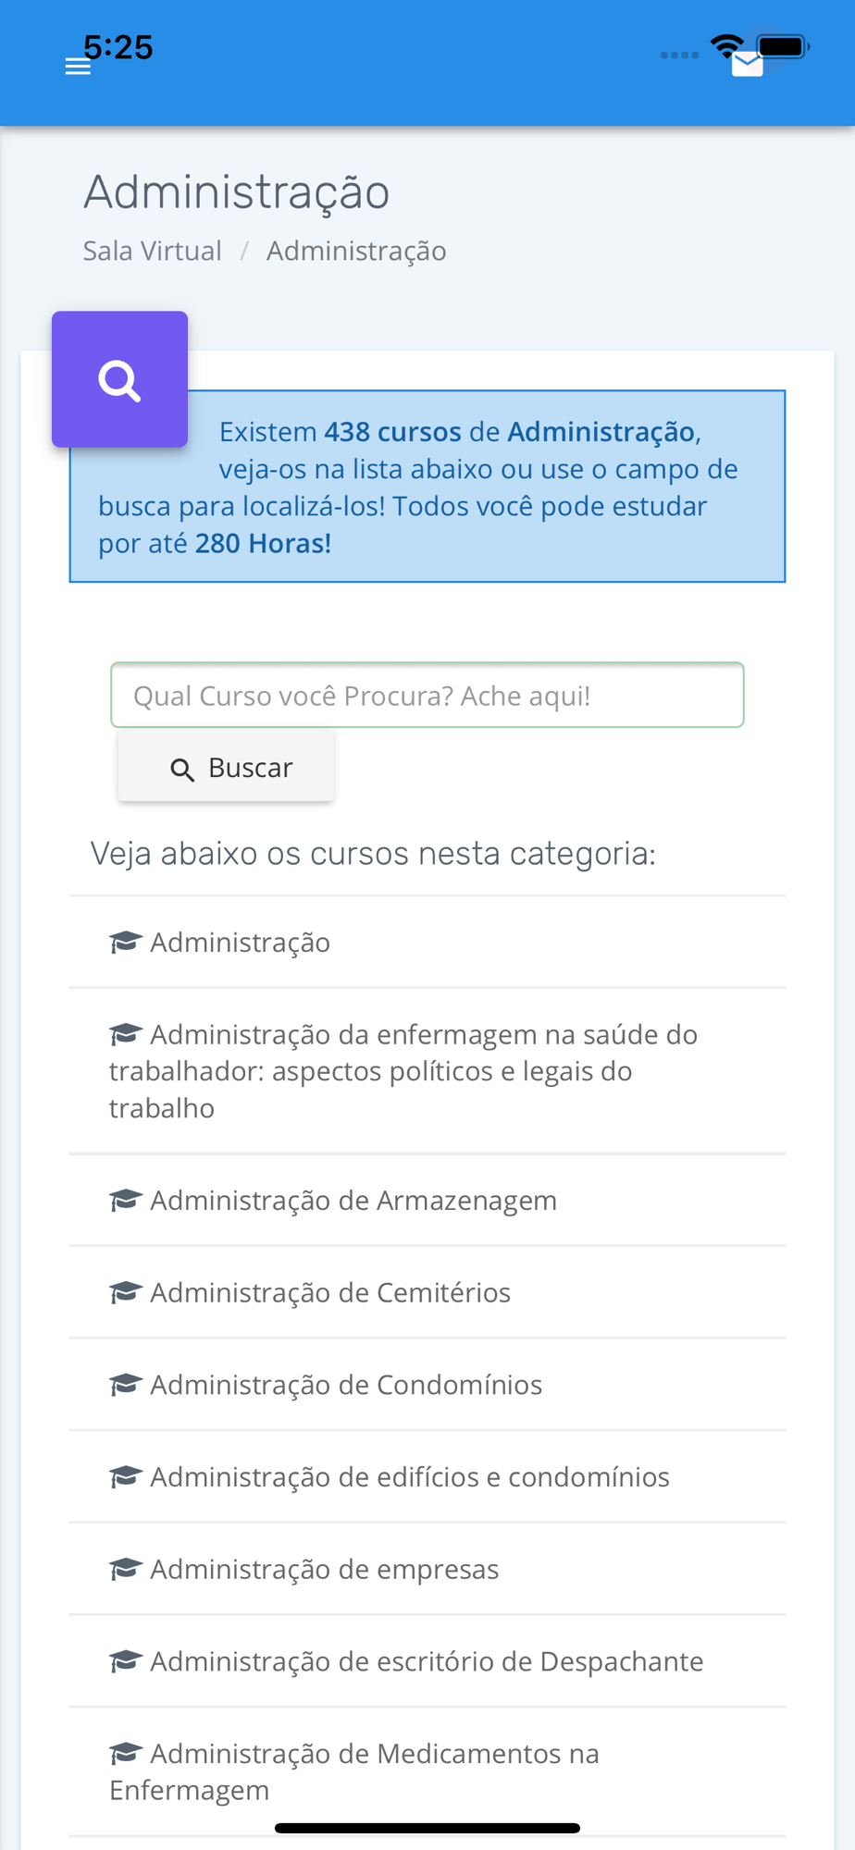
Task: Open Administração de Medicamentos na Enfermagem course
Action: click(427, 1772)
